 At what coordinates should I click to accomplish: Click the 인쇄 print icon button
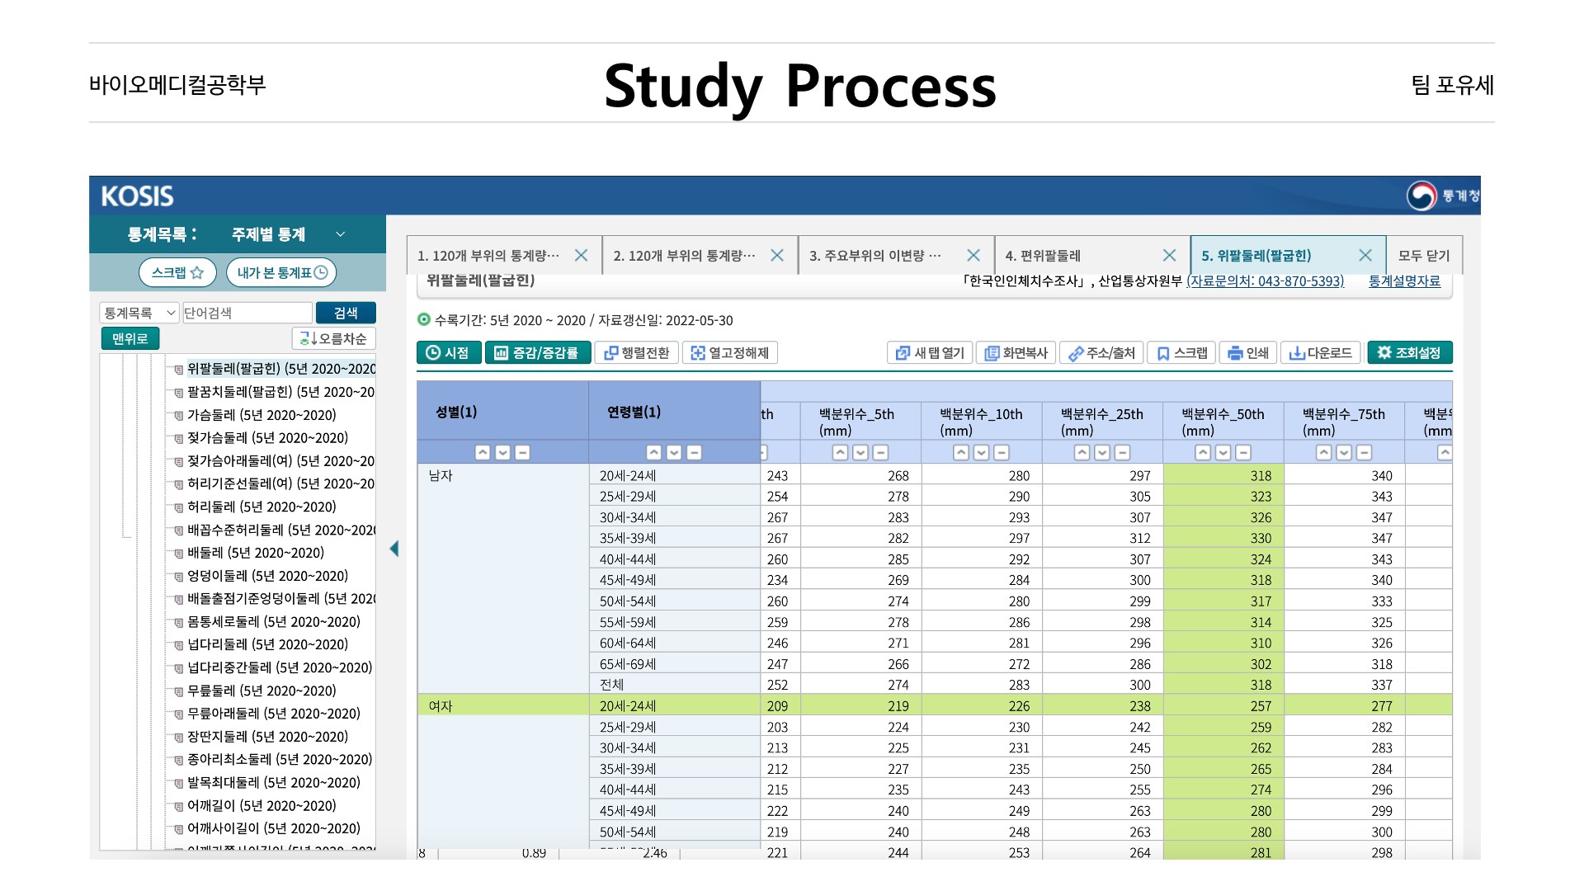pyautogui.click(x=1247, y=353)
